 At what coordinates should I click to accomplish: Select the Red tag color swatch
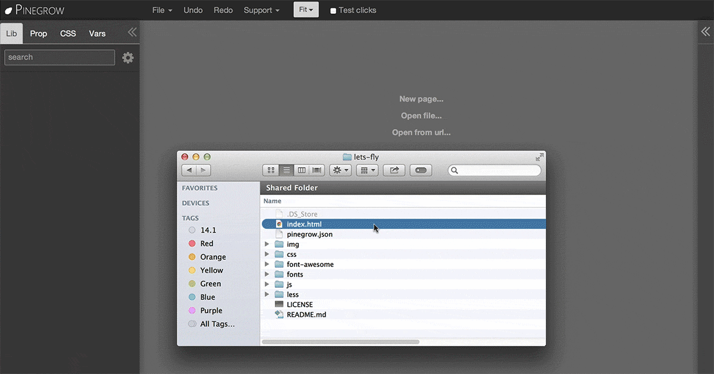[192, 243]
